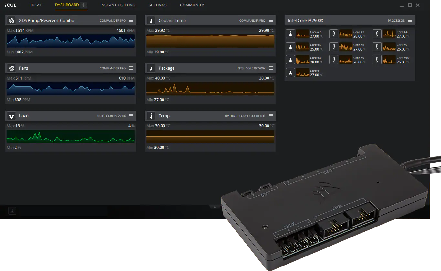
Task: Open the GTX 1080 Ti Temp widget menu
Action: pos(271,116)
